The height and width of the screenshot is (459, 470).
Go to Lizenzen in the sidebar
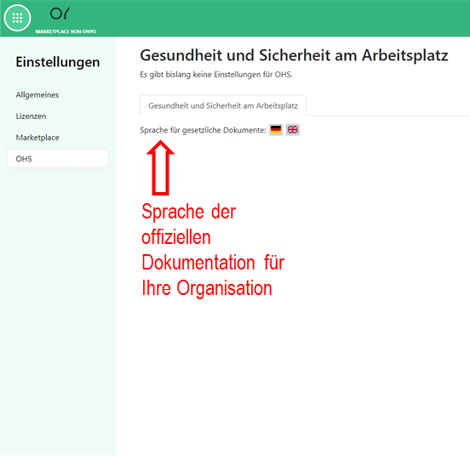(x=31, y=116)
